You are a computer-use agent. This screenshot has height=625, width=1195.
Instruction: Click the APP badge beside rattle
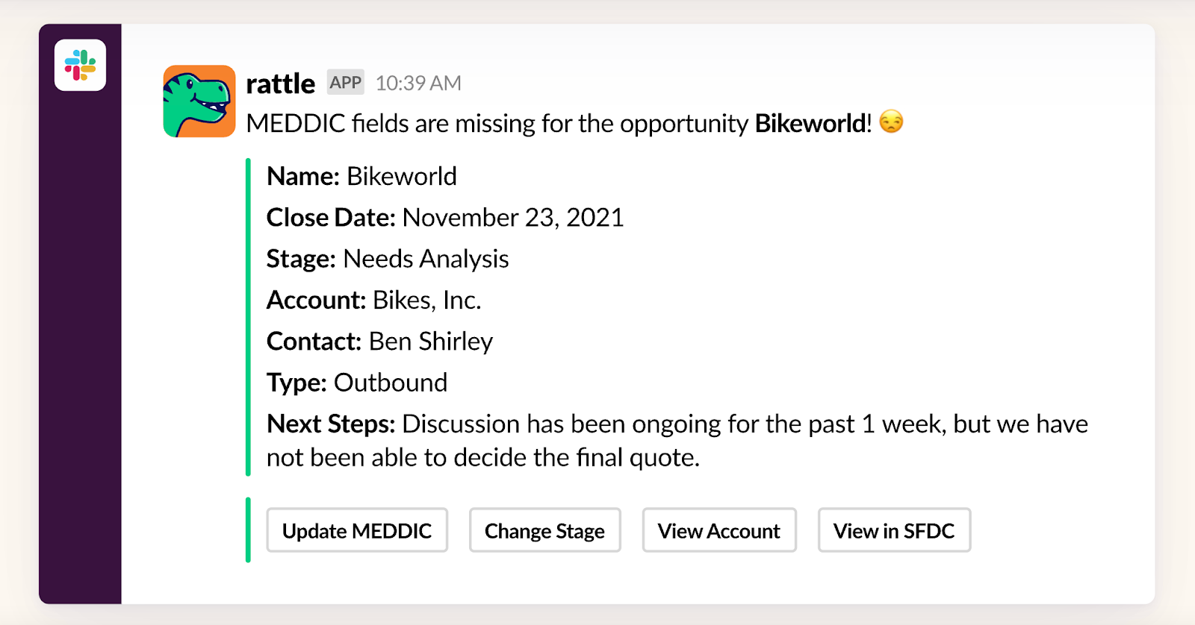[345, 83]
